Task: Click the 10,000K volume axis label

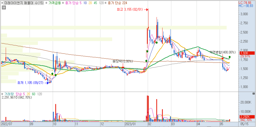Action: [247, 111]
